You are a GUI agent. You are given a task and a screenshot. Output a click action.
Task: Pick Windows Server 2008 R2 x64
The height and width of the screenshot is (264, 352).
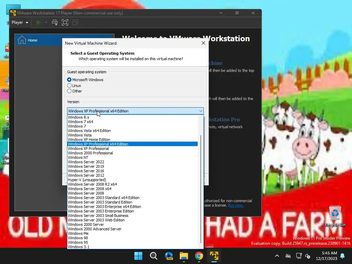(132, 184)
